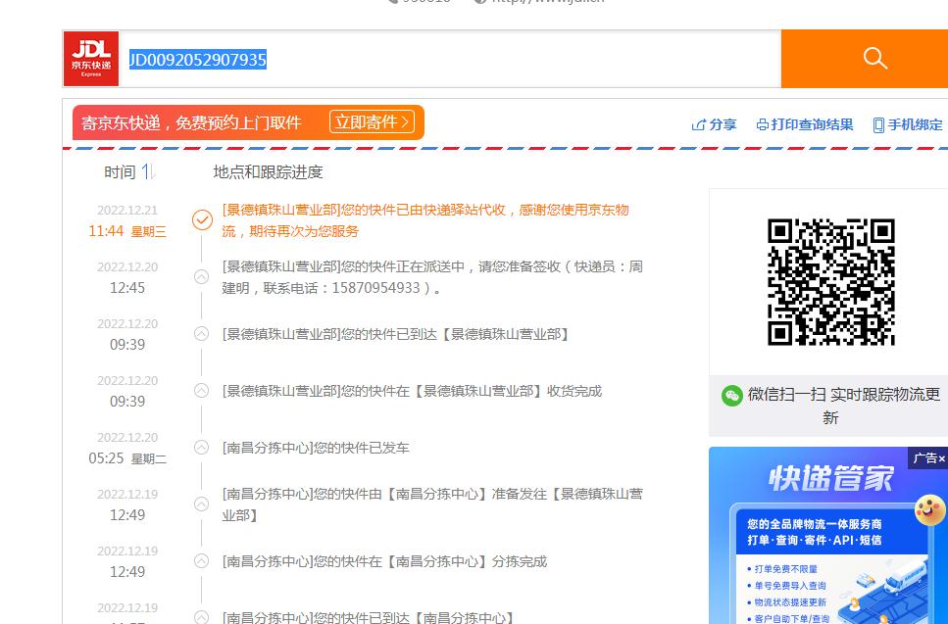Click the circle icon beside the 准备发往 entry

tap(201, 504)
